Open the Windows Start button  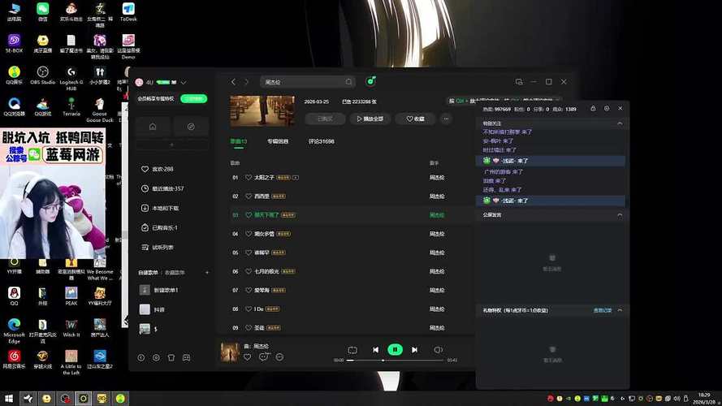[9, 398]
